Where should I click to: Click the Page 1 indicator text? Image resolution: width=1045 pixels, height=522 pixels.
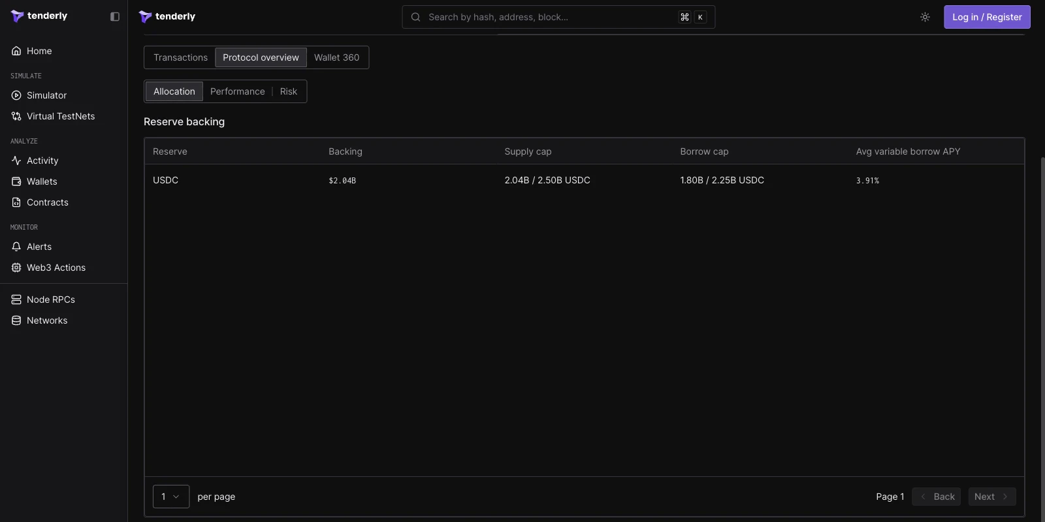click(x=890, y=497)
